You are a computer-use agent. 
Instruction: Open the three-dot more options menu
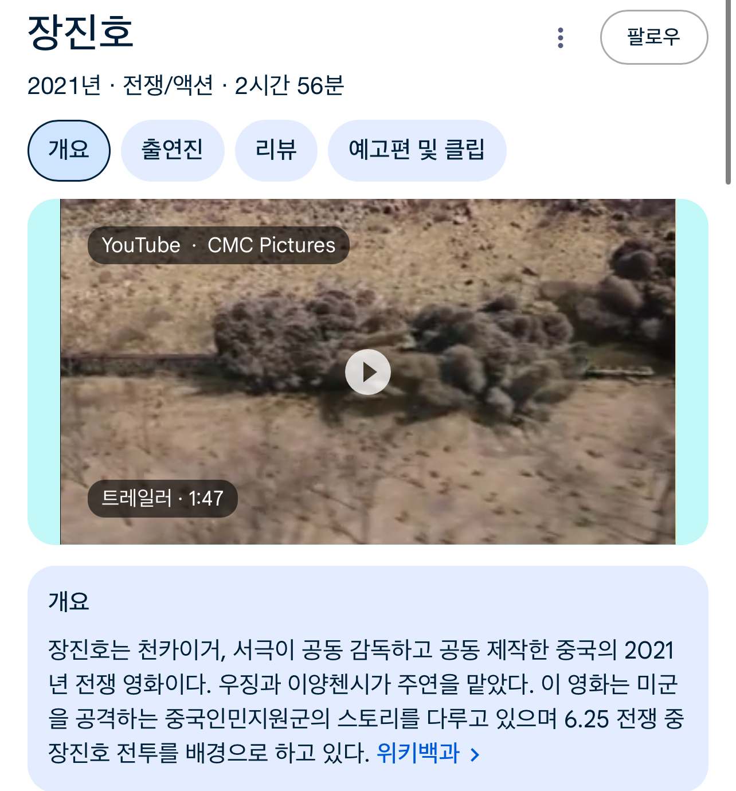pos(561,38)
